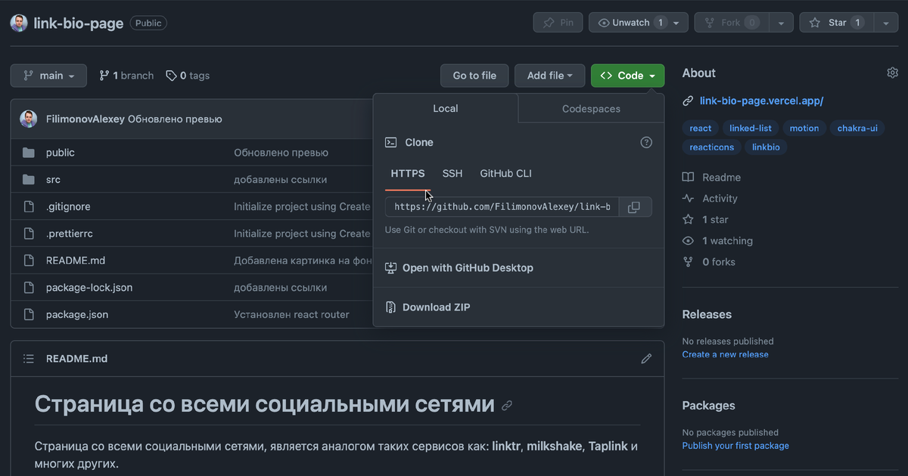The width and height of the screenshot is (908, 476).
Task: Click the react topic tag
Action: (701, 128)
